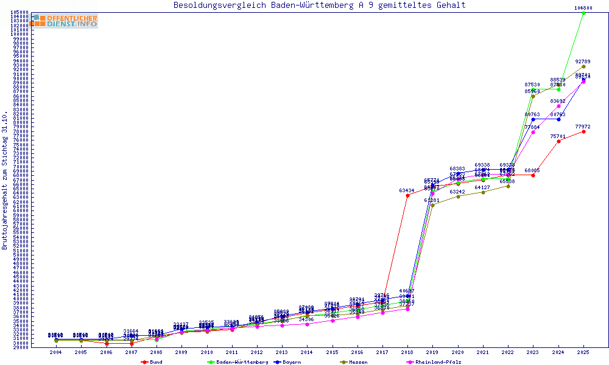Click the magenta Rheinland-Pfalz legend marker
The width and height of the screenshot is (609, 365).
click(x=410, y=362)
